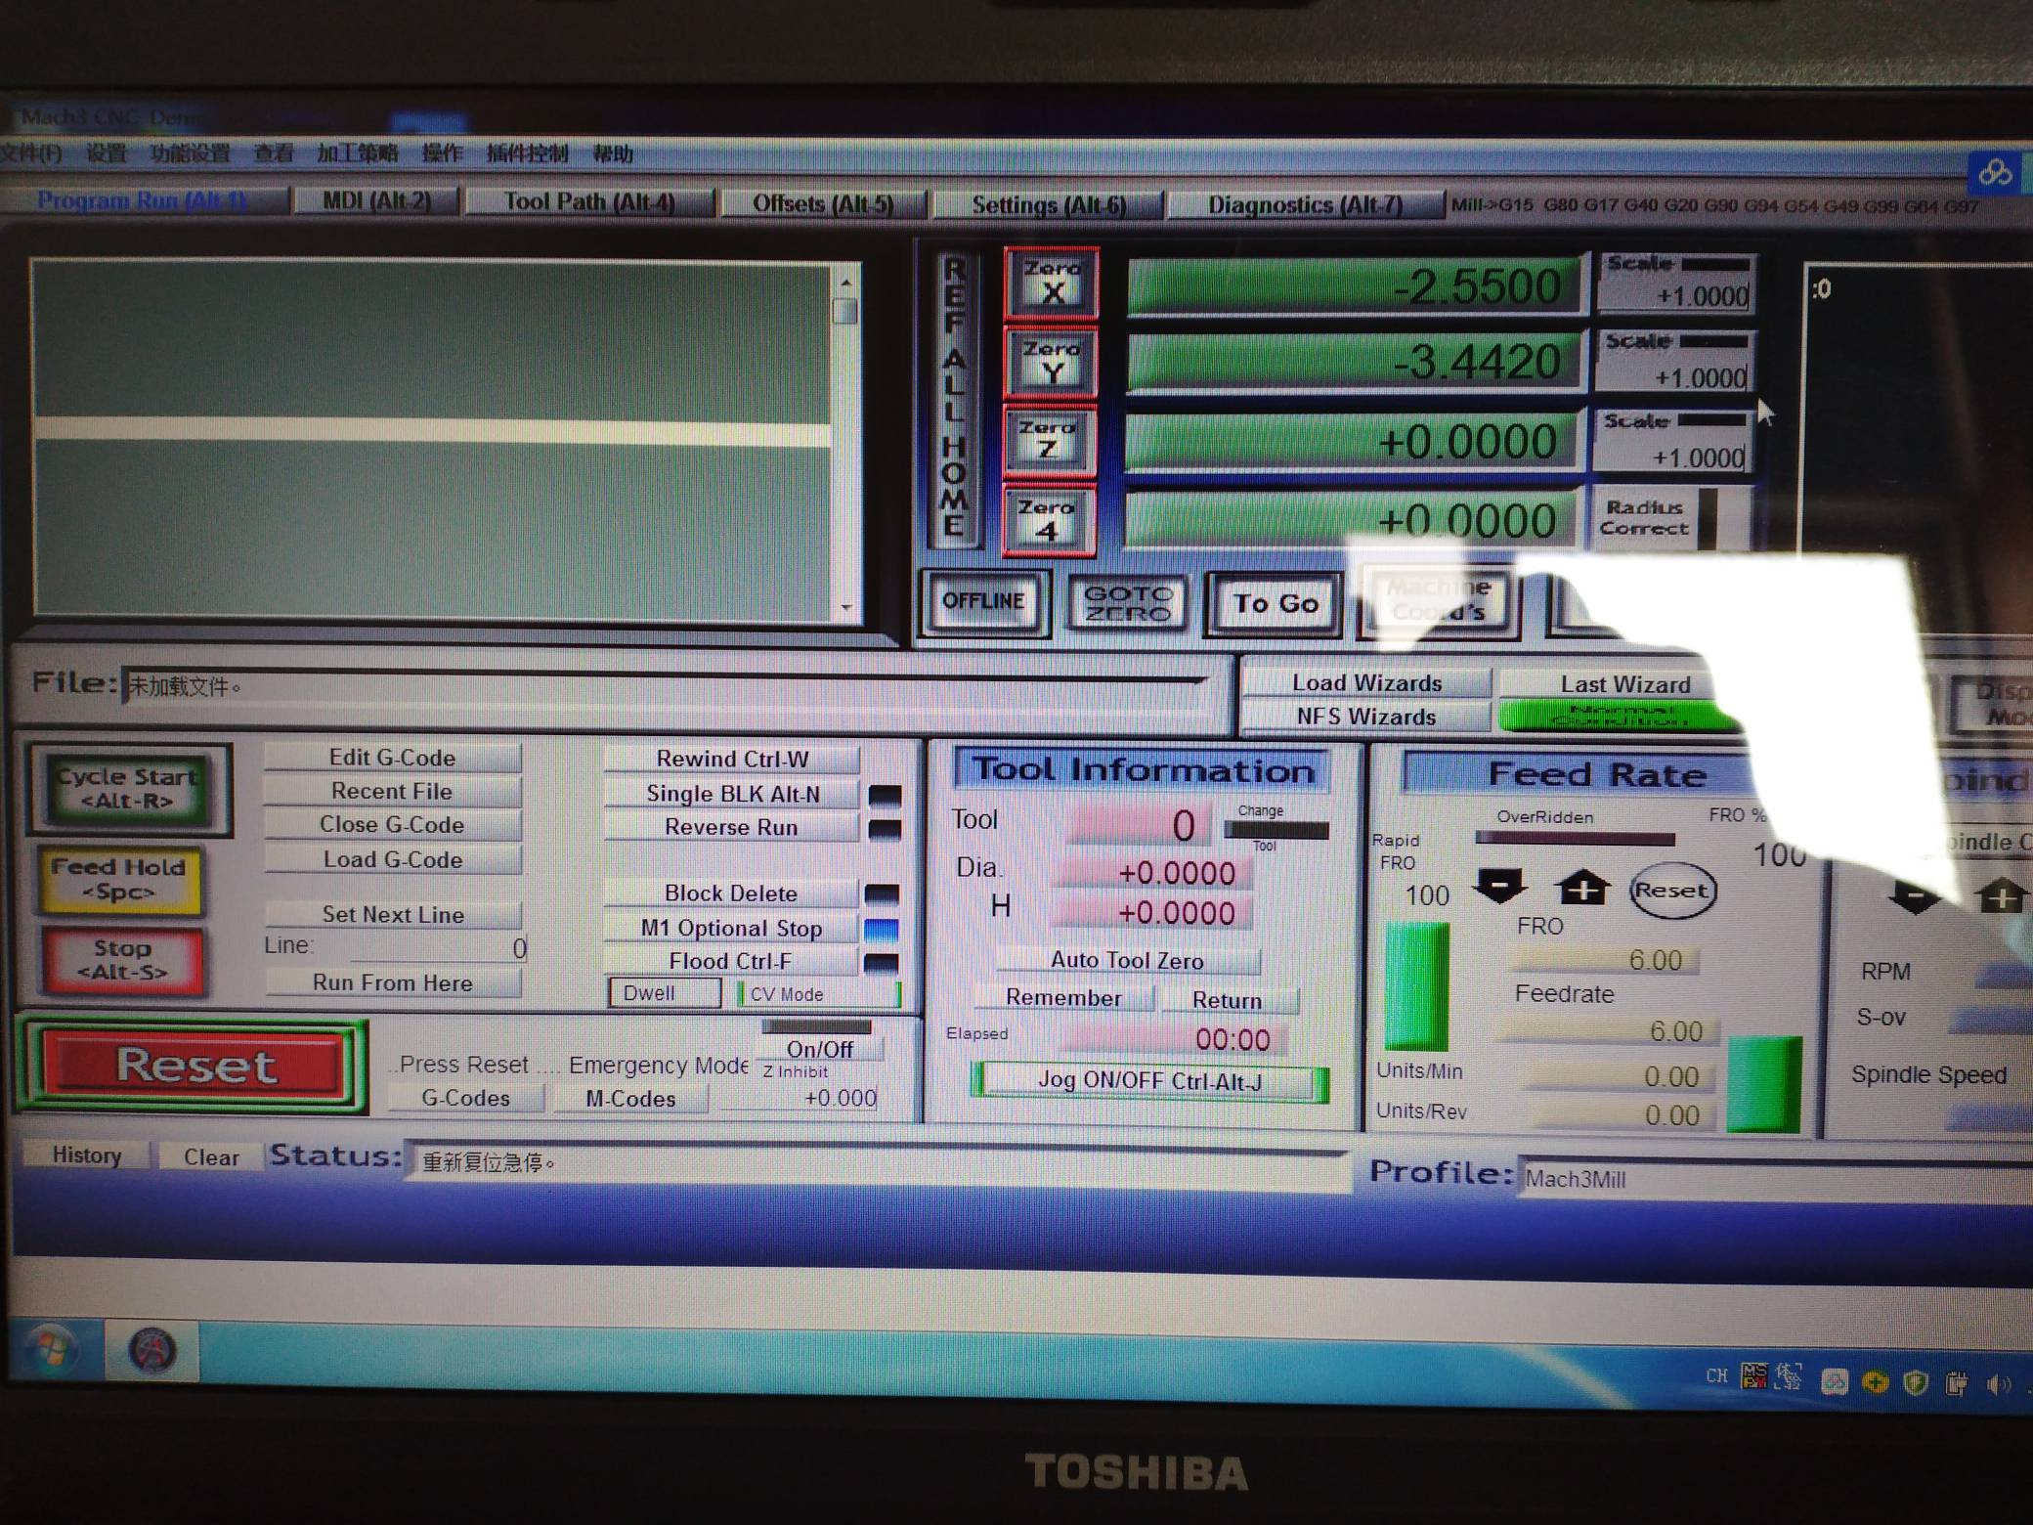
Task: Click the Mach3 taskbar icon
Action: point(152,1351)
